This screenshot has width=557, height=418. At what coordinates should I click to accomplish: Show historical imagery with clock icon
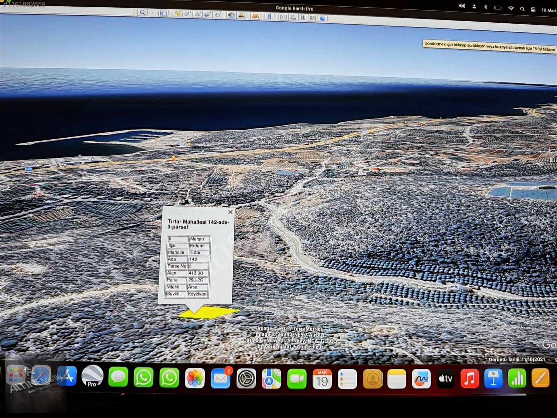[x=231, y=15]
